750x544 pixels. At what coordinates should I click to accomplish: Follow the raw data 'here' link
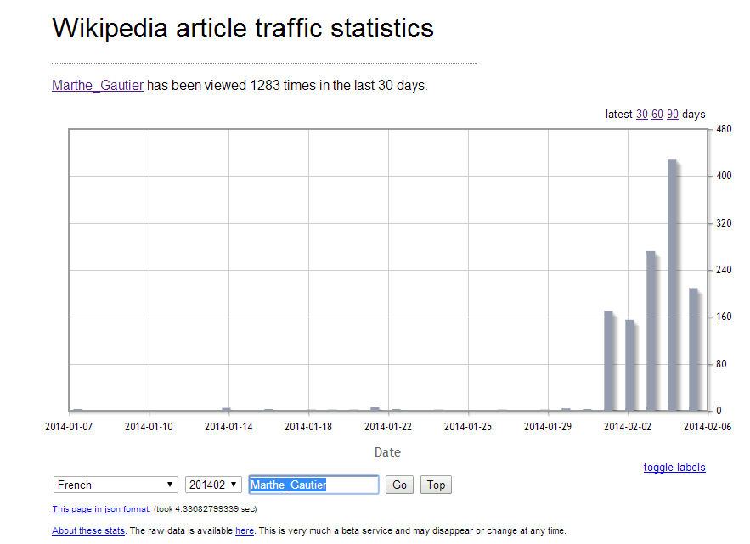coord(244,530)
